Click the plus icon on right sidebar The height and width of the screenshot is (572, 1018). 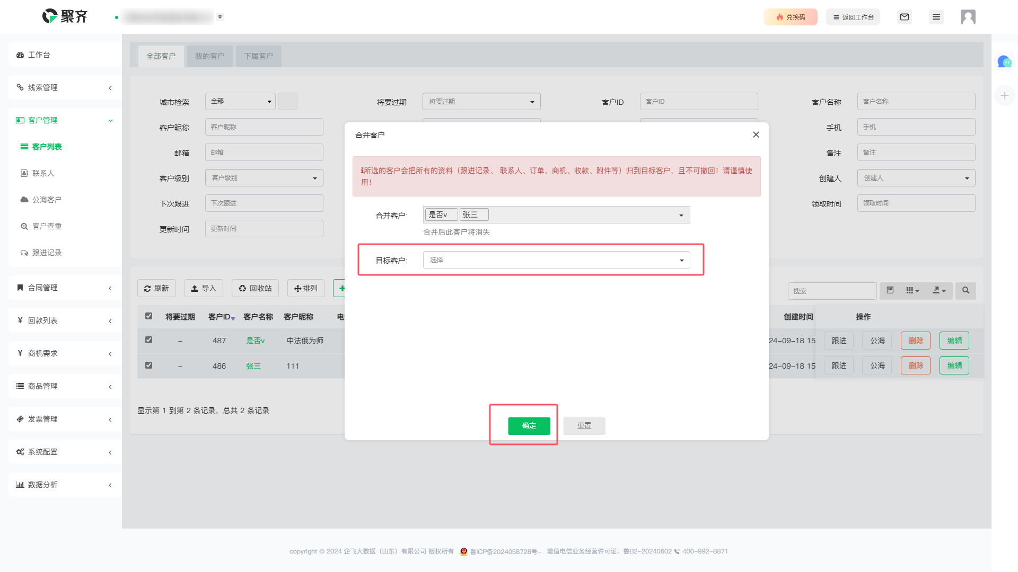click(x=1004, y=95)
